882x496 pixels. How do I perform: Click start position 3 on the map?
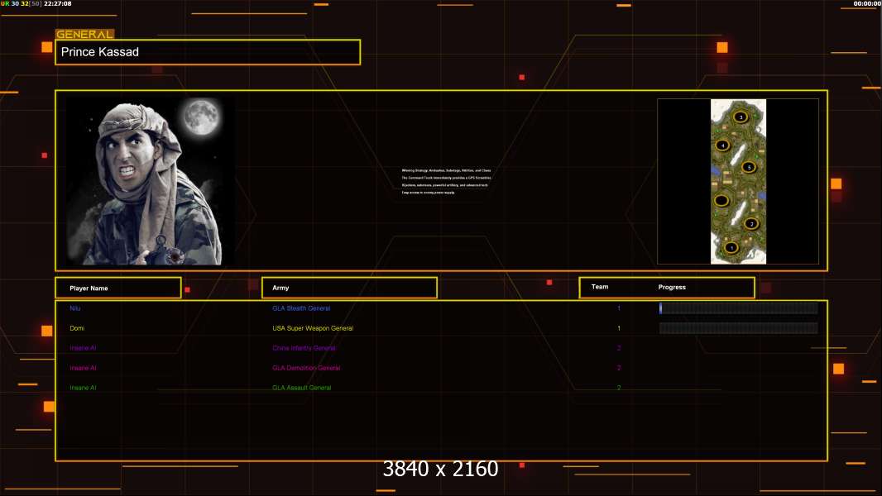tap(741, 117)
